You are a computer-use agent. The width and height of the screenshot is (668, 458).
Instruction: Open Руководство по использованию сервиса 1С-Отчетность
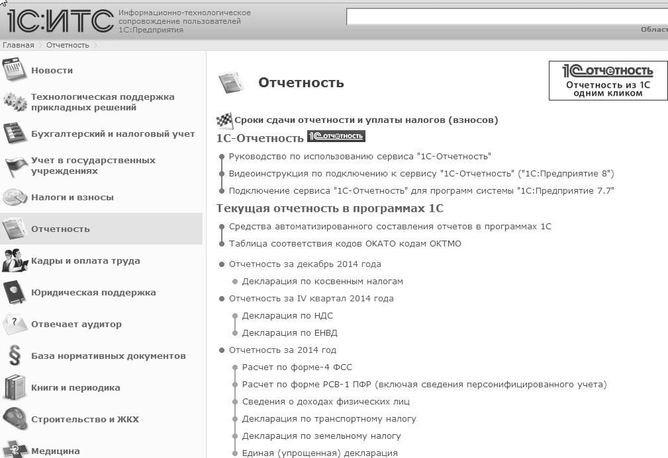tap(360, 157)
